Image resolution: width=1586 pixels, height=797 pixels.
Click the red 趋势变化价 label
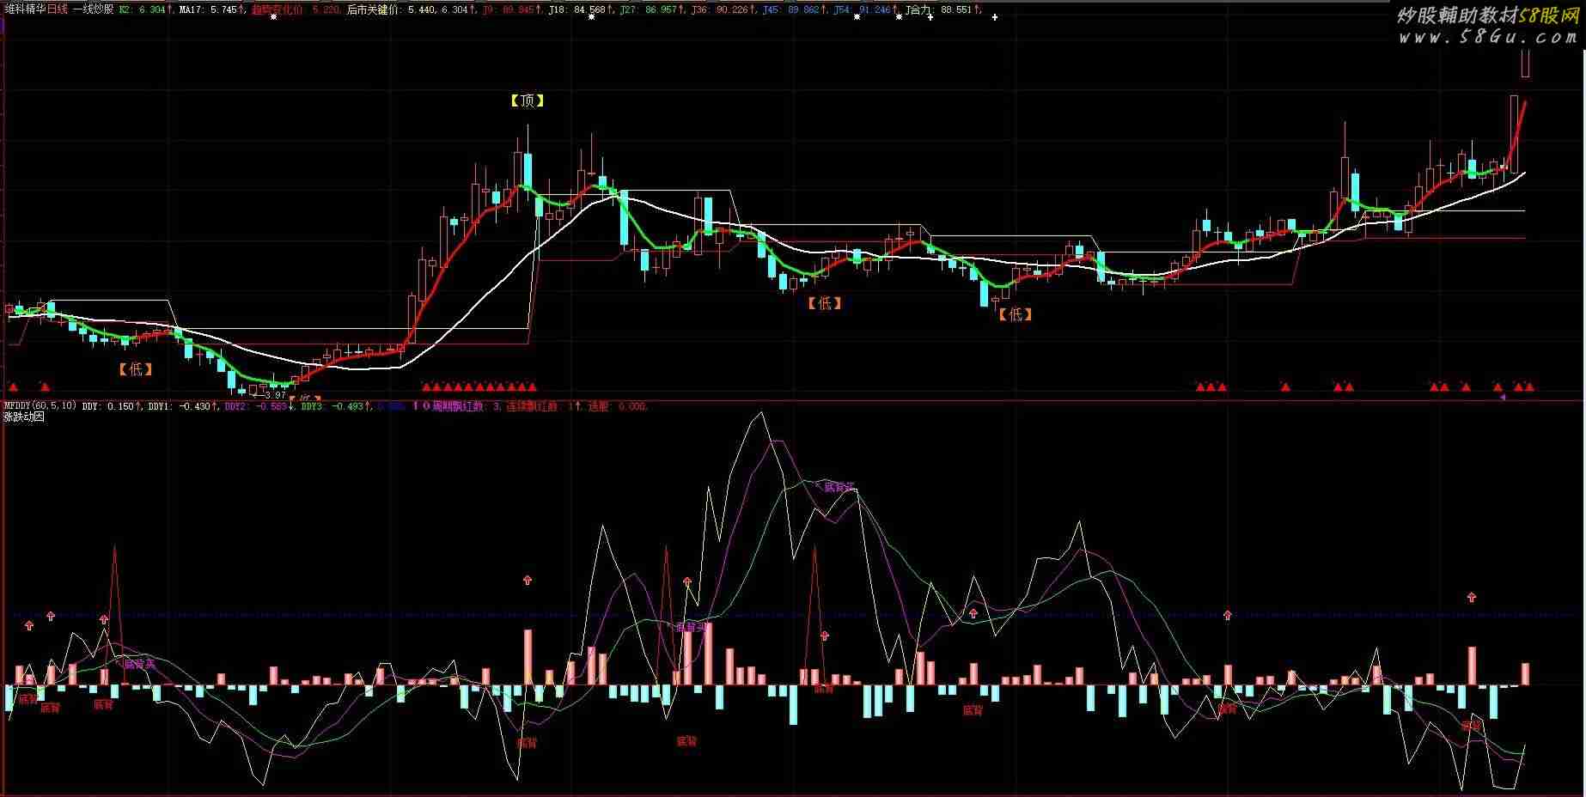pos(277,9)
